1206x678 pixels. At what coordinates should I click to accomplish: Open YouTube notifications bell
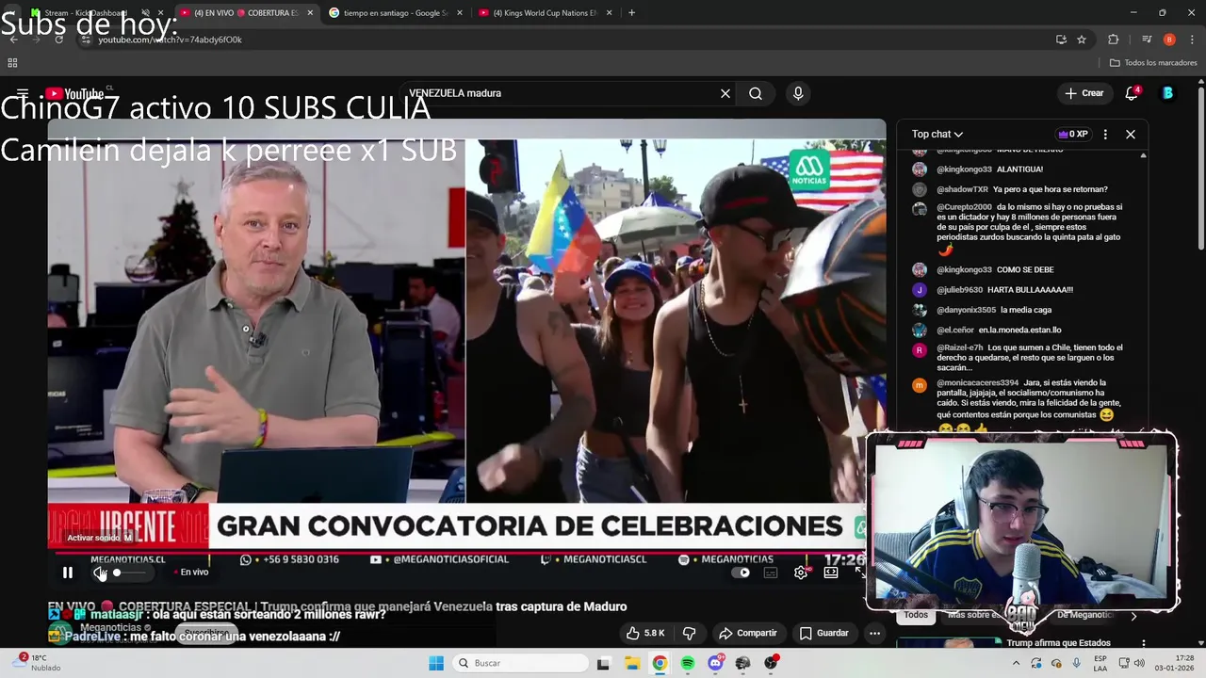click(1133, 93)
